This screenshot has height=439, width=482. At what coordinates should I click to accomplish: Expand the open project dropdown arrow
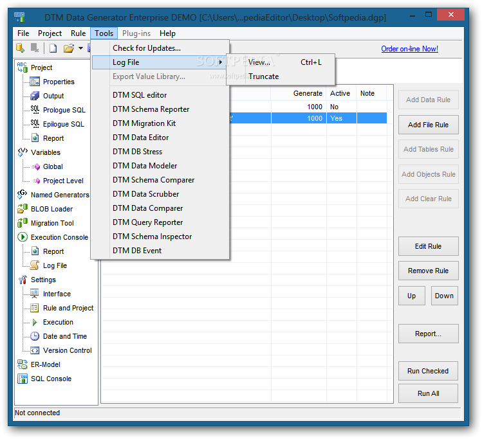coord(80,48)
